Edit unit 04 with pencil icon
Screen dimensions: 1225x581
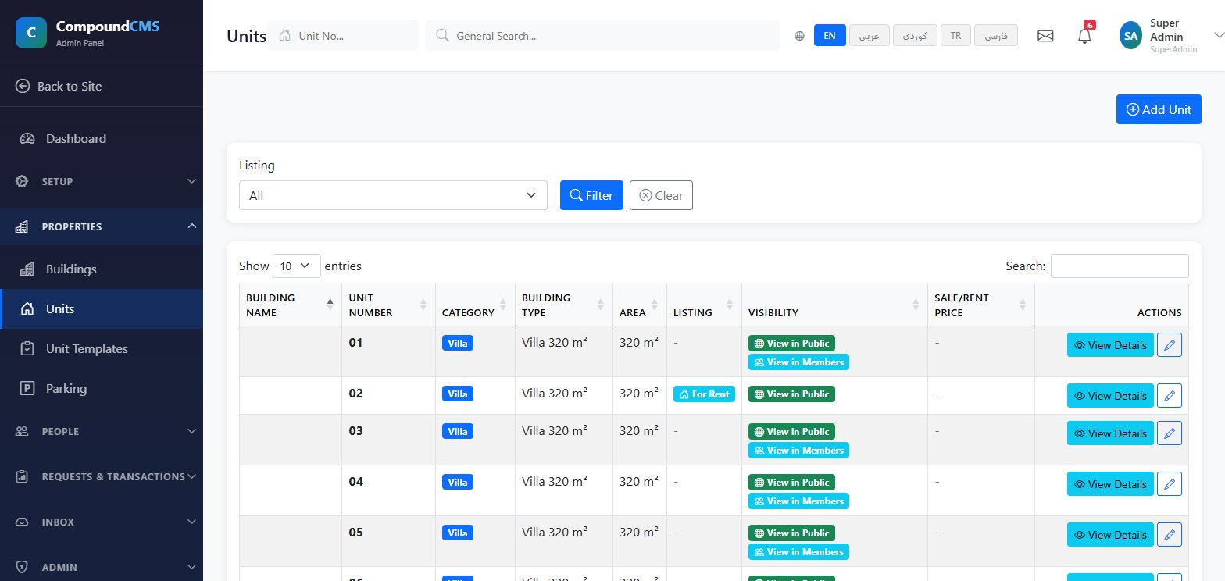point(1170,483)
